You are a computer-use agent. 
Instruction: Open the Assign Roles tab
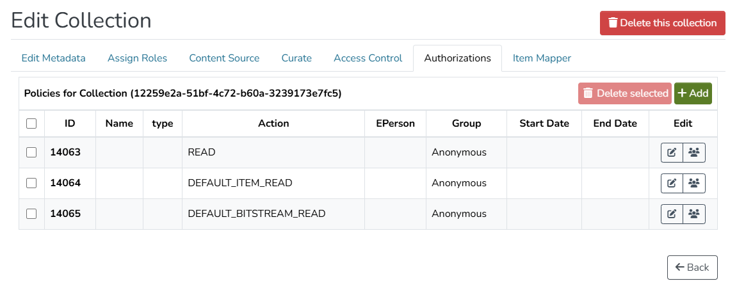[x=137, y=58]
